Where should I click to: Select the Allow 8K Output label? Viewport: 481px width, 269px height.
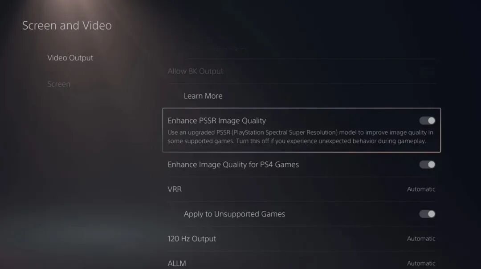pos(196,71)
